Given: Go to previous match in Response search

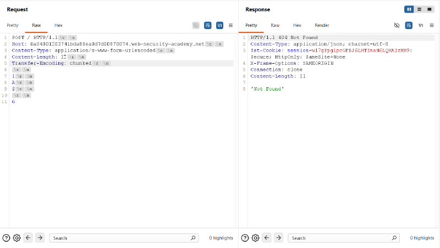Looking at the screenshot, I should tap(267, 238).
